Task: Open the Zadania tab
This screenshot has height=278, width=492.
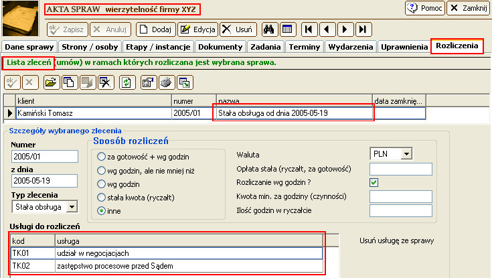Action: (x=266, y=47)
